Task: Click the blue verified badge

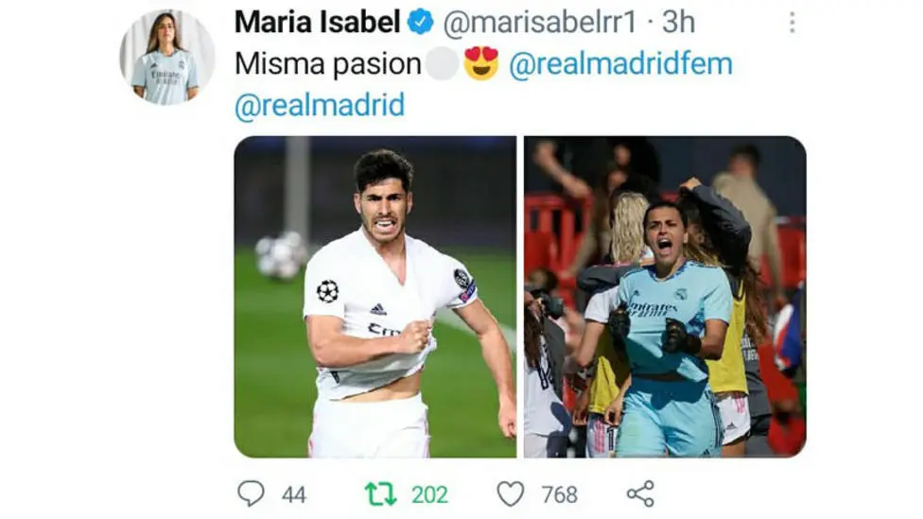Action: pyautogui.click(x=421, y=23)
